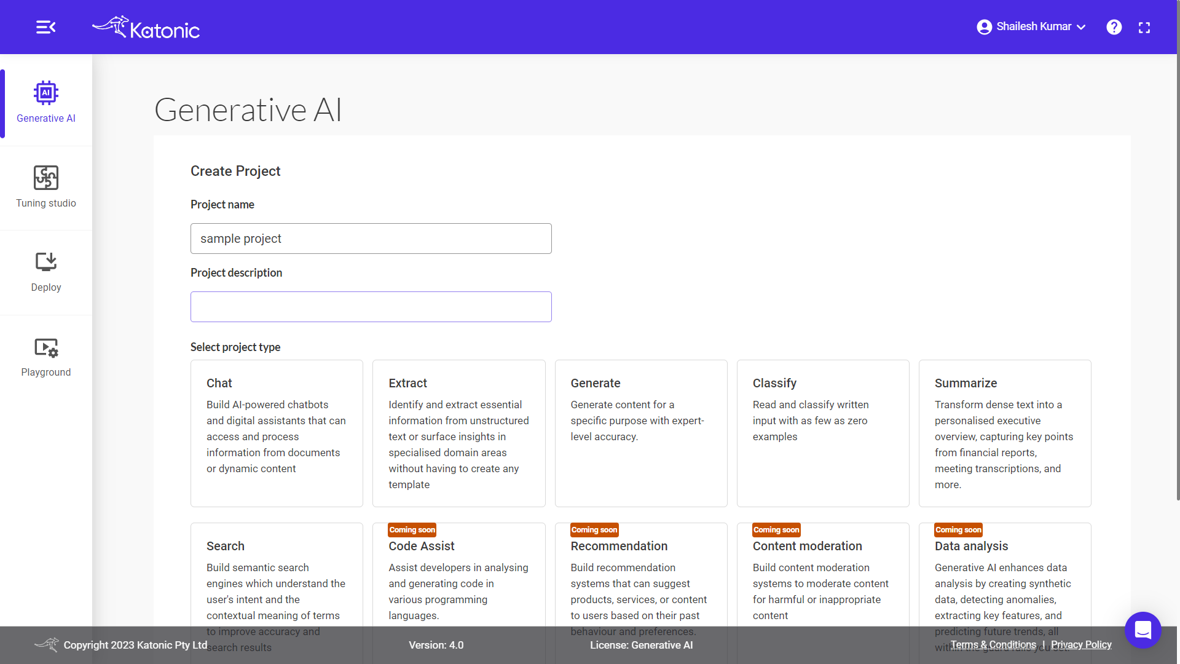Screen dimensions: 1180x664
Task: Open the Generative AI sidebar section
Action: coord(46,102)
